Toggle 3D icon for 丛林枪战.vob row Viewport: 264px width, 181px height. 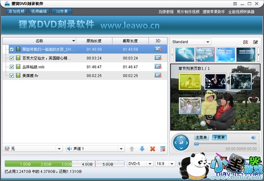coord(158,66)
